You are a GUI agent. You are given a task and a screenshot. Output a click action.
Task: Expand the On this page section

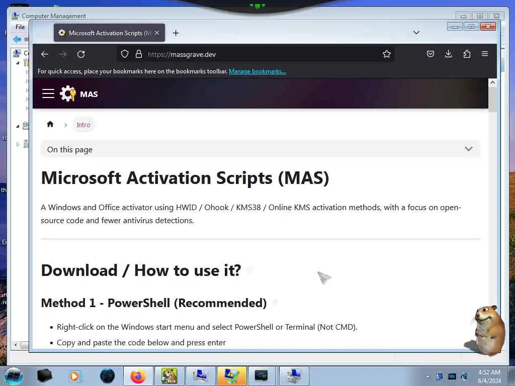tap(260, 149)
